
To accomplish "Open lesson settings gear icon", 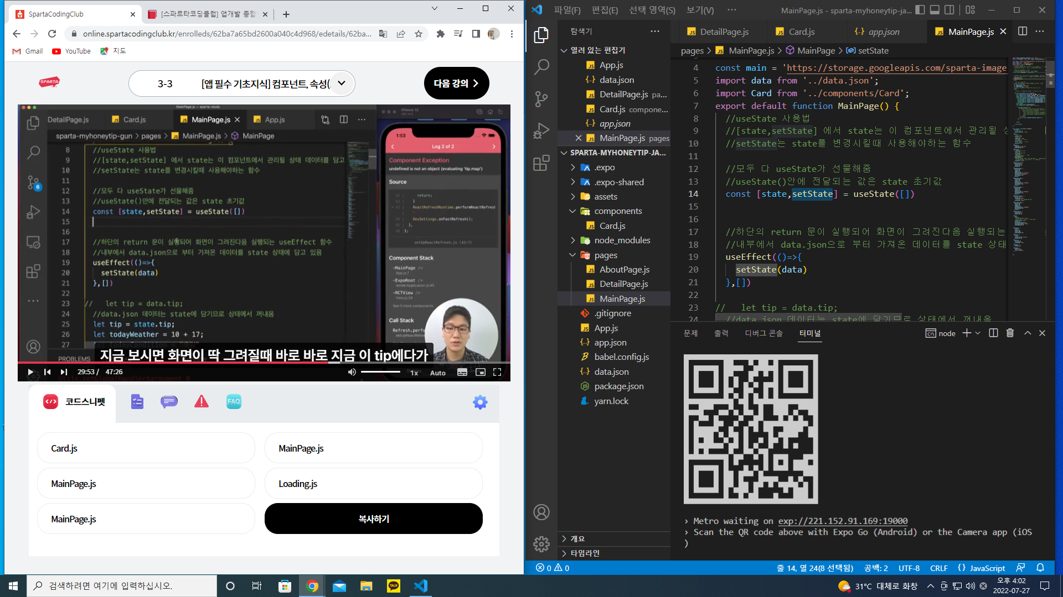I will [x=480, y=402].
